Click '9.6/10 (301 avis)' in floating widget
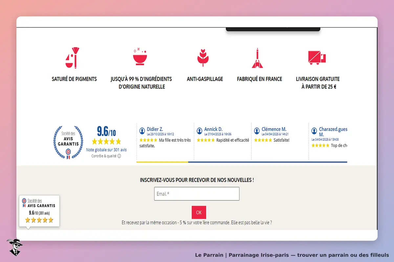The width and height of the screenshot is (394, 262). [x=39, y=213]
